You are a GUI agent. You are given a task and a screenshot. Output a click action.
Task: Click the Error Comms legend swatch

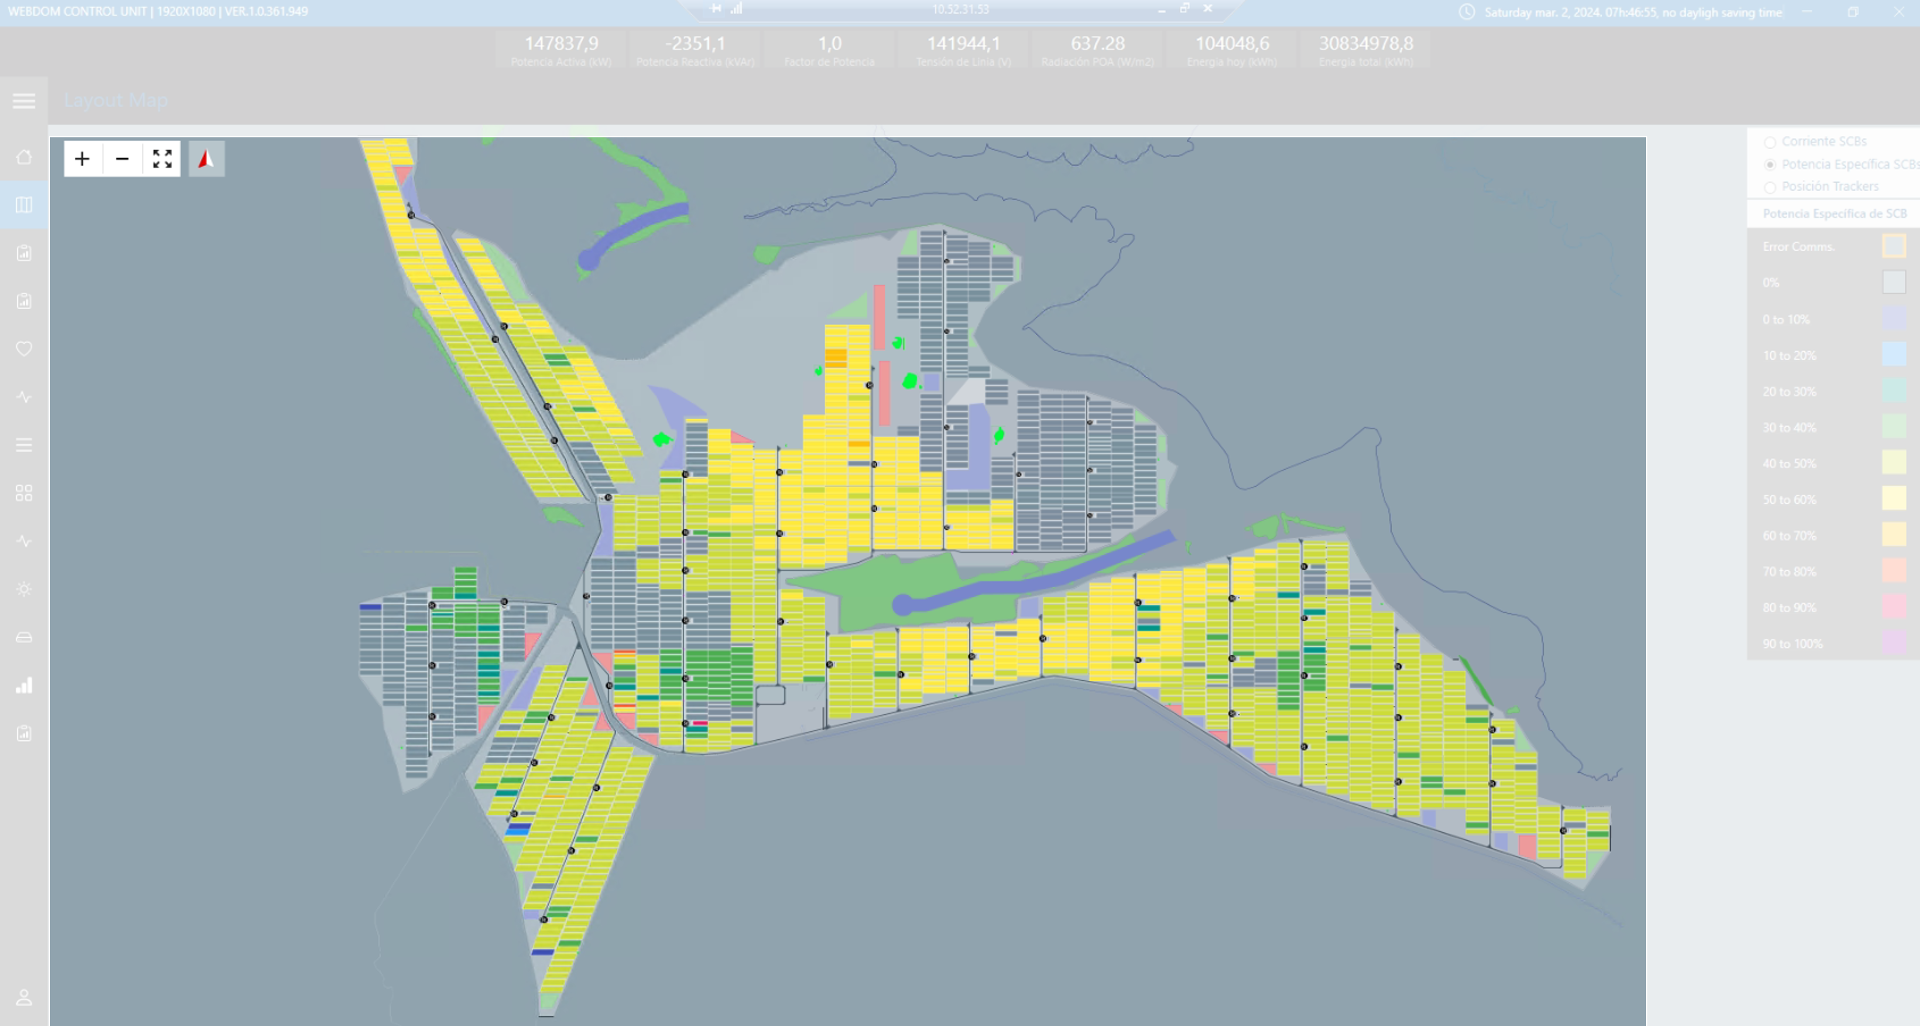click(1894, 246)
